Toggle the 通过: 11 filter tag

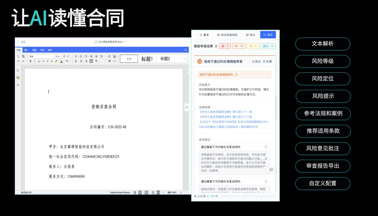point(268,46)
